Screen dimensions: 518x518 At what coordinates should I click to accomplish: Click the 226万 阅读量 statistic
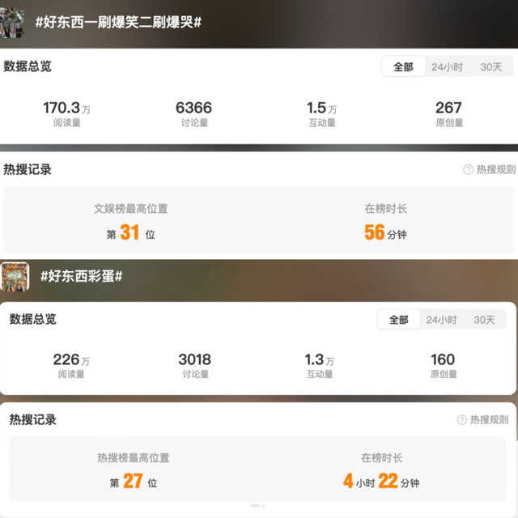pyautogui.click(x=71, y=365)
